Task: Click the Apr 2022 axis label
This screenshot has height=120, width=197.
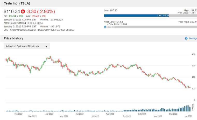Action: point(49,114)
